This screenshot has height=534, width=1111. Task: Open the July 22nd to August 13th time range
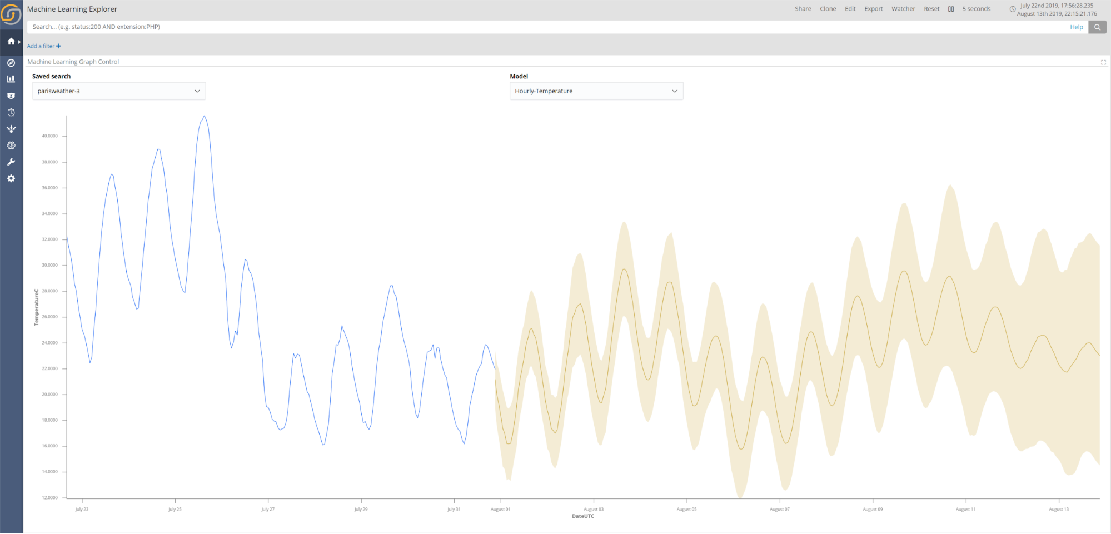click(x=1057, y=9)
